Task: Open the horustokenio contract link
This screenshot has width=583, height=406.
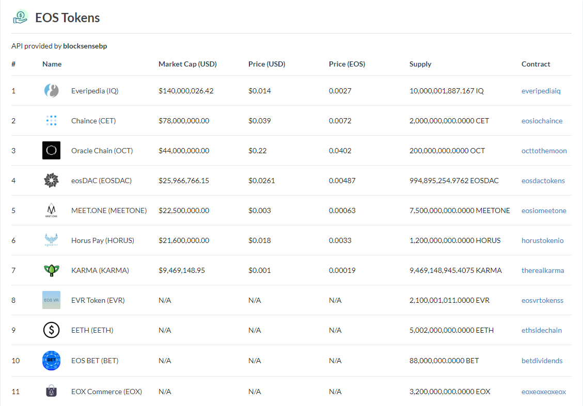Action: (x=543, y=240)
